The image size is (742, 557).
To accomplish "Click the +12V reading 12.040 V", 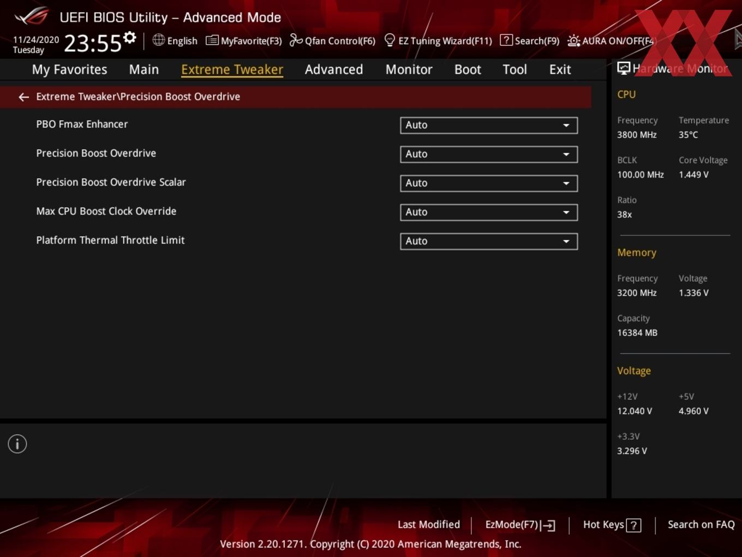I will [635, 411].
